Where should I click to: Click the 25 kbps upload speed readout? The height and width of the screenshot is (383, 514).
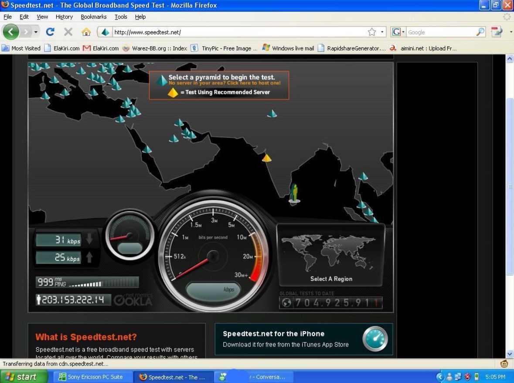pyautogui.click(x=58, y=257)
